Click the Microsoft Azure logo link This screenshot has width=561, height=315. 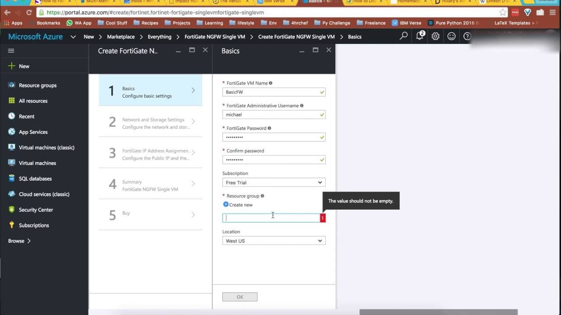(x=36, y=37)
